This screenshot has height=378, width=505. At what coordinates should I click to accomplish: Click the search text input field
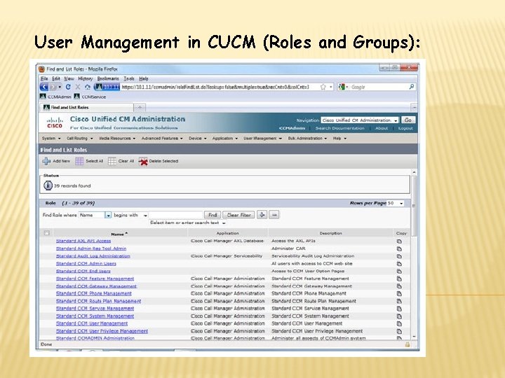click(176, 215)
